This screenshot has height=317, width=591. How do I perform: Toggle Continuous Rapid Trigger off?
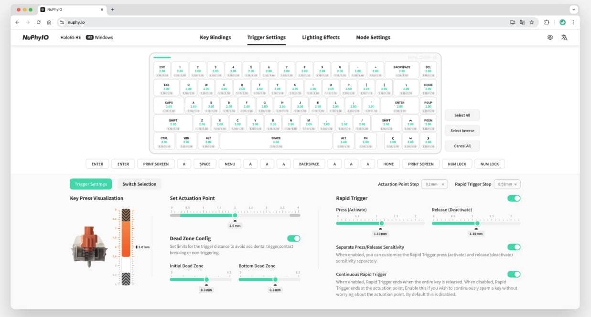[514, 274]
